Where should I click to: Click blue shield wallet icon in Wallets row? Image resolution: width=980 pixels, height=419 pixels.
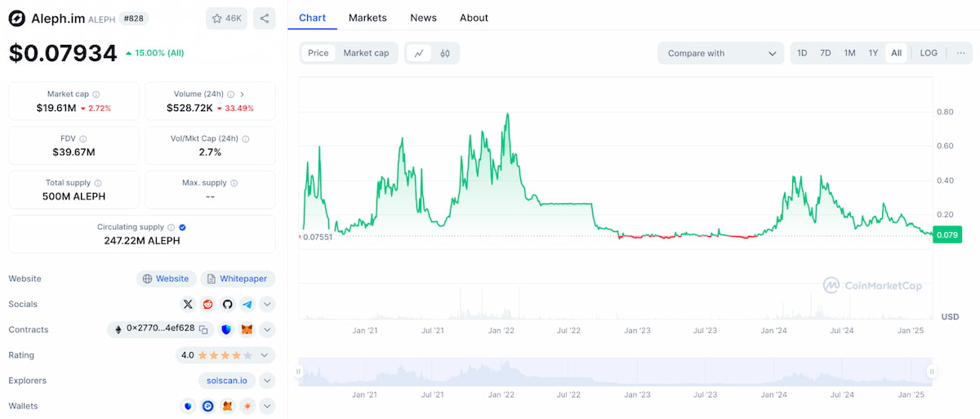point(188,406)
